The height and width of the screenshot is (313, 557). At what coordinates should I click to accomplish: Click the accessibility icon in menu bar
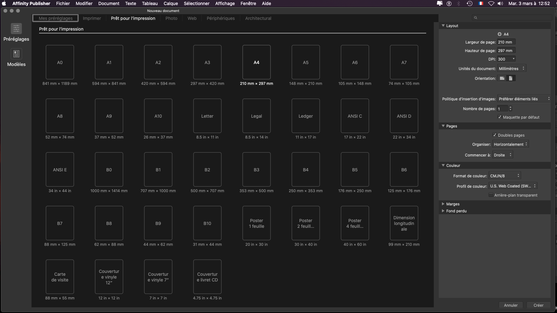coord(449,3)
